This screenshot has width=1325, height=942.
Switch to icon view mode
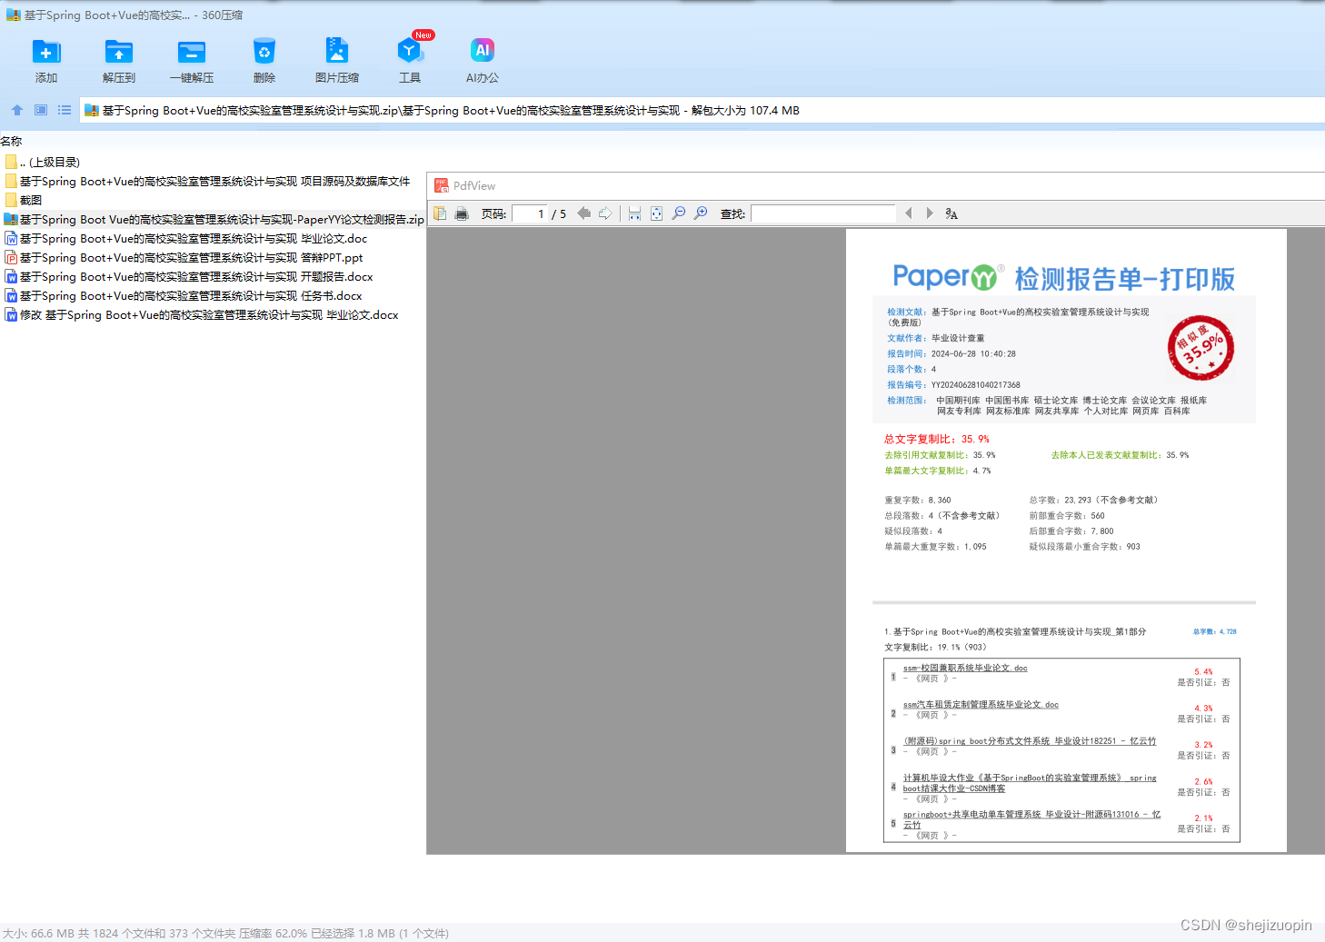click(x=41, y=110)
